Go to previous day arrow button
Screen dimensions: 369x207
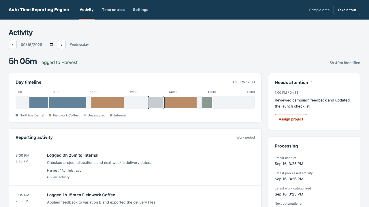[13, 45]
